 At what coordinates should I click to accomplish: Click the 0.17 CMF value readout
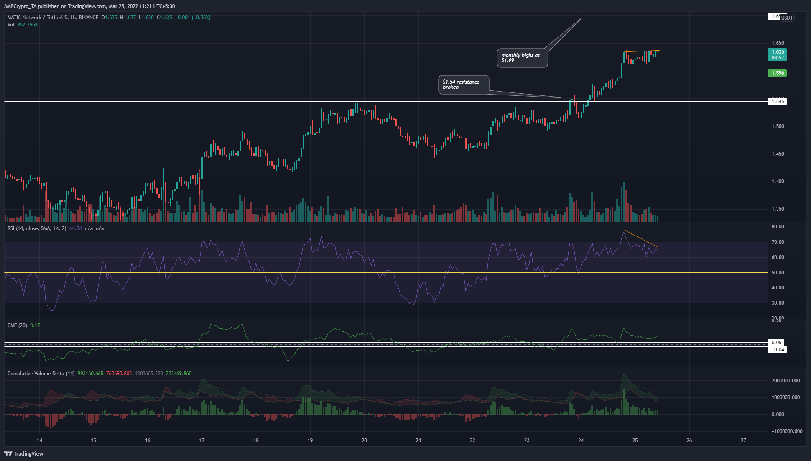[34, 325]
